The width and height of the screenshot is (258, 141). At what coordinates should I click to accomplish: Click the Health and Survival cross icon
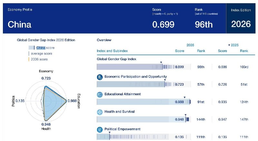point(100,112)
